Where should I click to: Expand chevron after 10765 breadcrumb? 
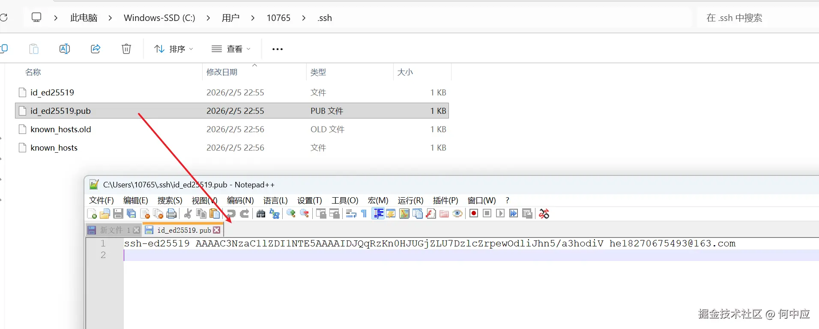click(304, 18)
